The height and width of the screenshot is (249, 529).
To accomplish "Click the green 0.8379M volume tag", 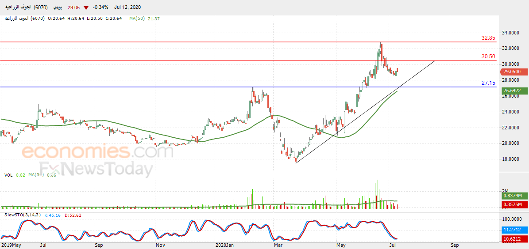I will click(x=514, y=196).
